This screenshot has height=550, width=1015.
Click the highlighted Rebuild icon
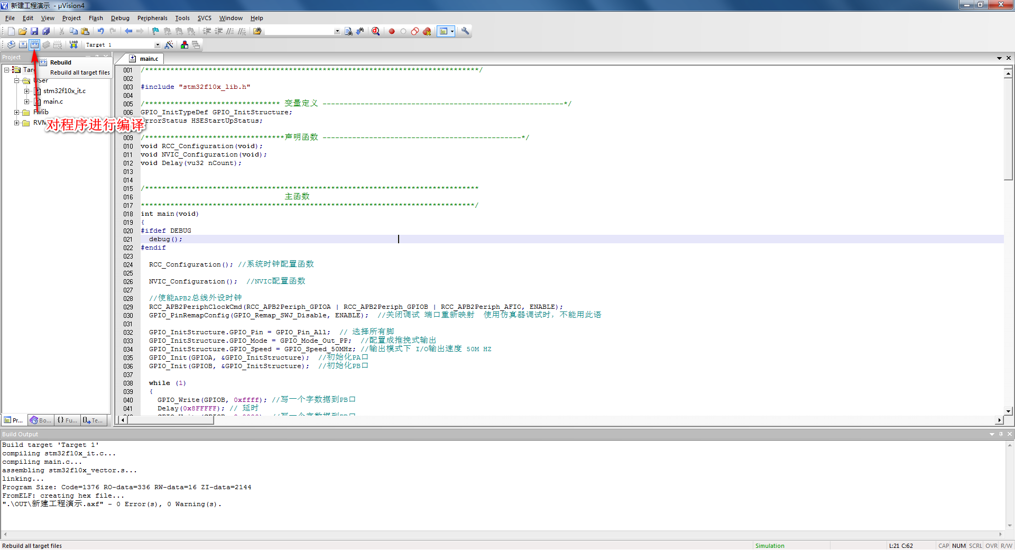34,45
